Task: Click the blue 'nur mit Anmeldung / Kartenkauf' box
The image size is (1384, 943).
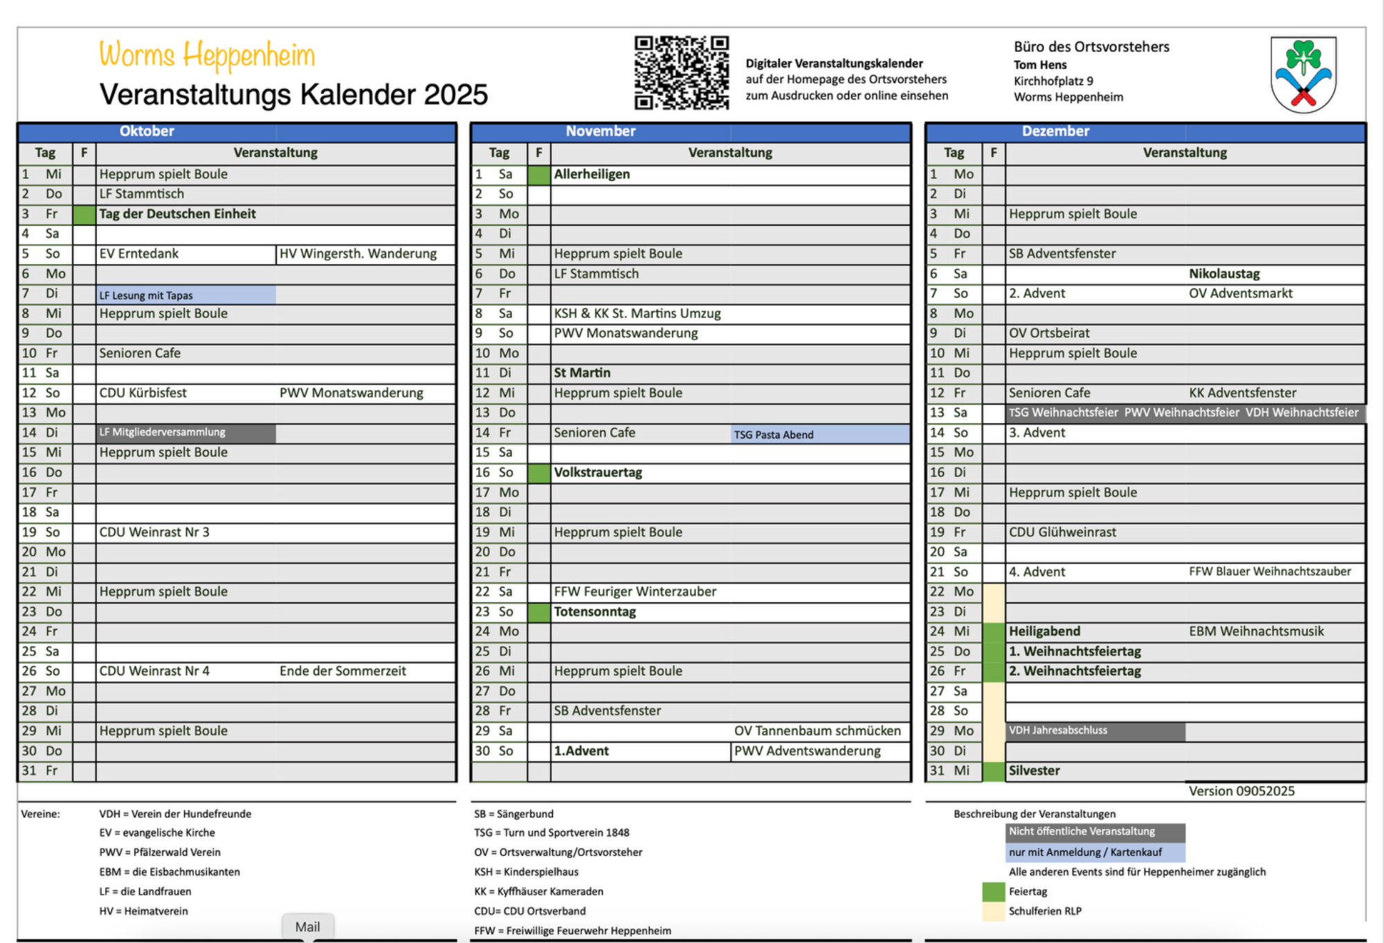Action: click(x=1095, y=852)
